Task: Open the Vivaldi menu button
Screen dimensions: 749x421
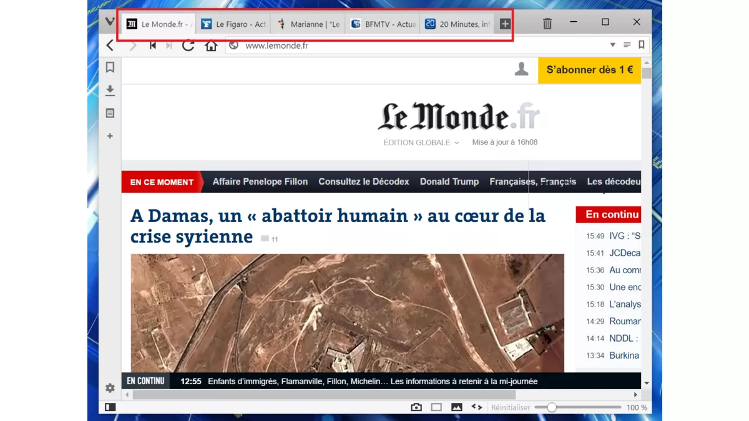Action: tap(110, 22)
